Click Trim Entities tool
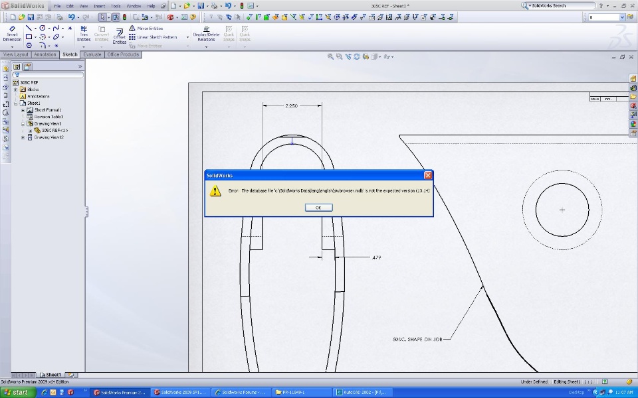The image size is (638, 398). [x=84, y=34]
